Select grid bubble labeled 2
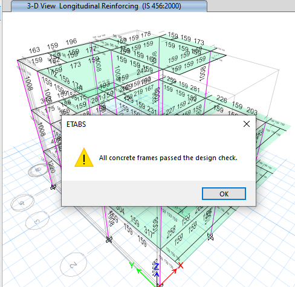Screen dimensions: 295x287 (74, 265)
